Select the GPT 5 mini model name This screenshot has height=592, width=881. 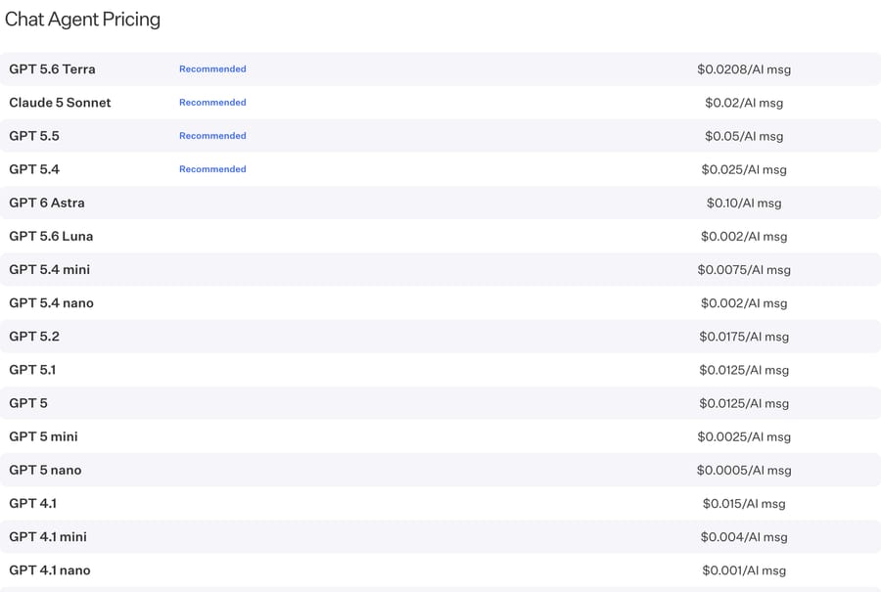pyautogui.click(x=43, y=436)
